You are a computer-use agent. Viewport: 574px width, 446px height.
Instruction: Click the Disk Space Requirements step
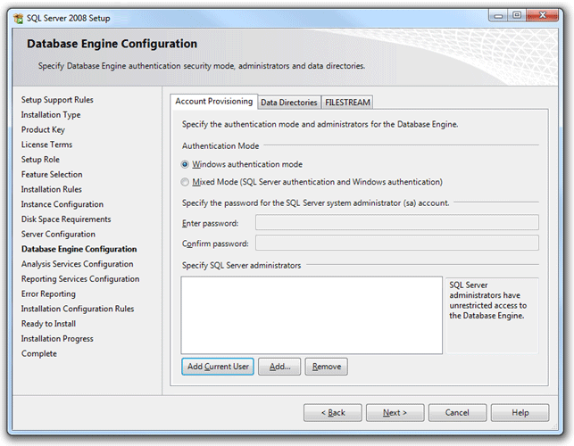(66, 219)
